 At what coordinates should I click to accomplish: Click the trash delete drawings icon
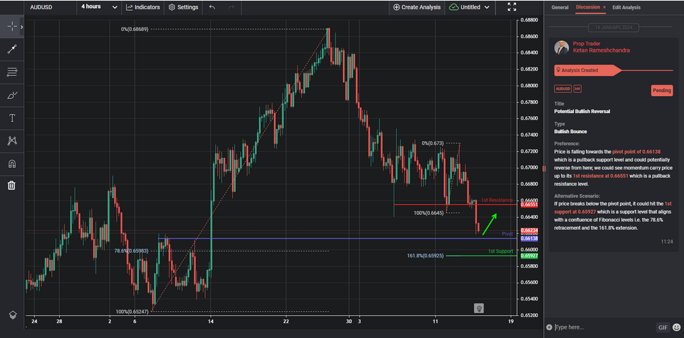point(12,185)
